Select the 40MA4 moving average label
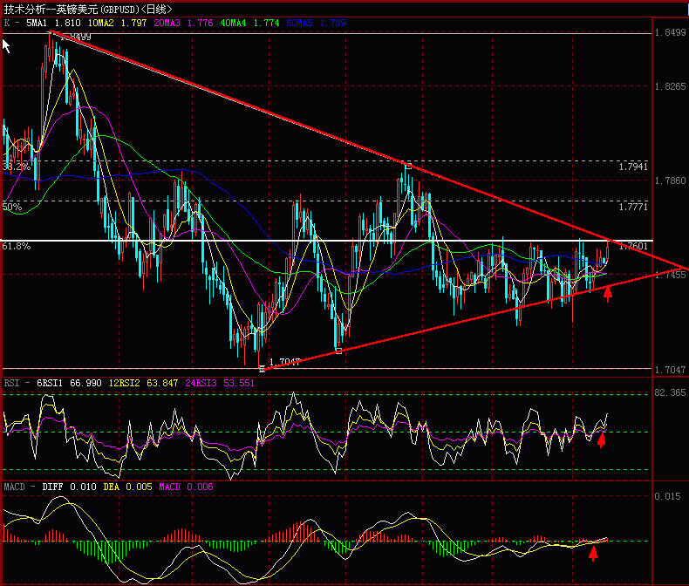Screen dimensions: 689x586 (233, 23)
